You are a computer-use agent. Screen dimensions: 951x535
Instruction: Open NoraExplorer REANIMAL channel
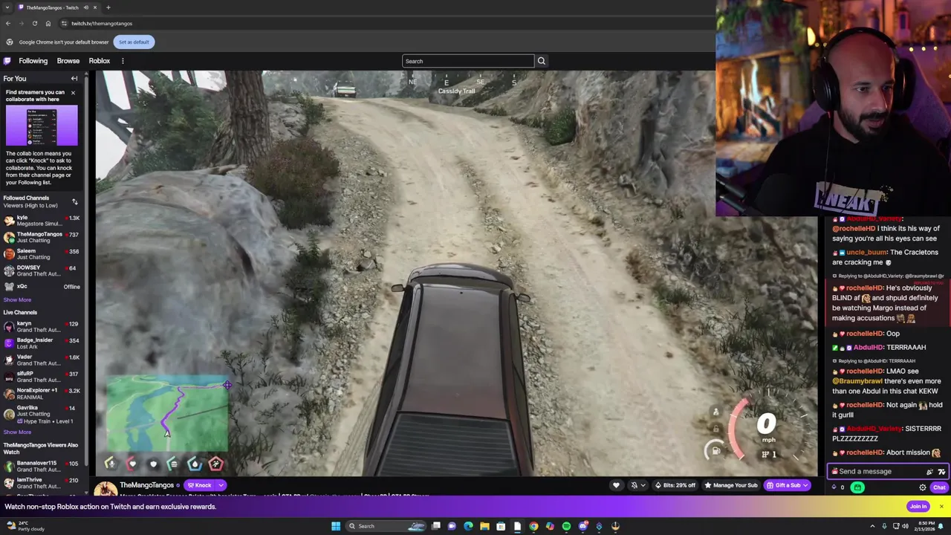point(41,393)
